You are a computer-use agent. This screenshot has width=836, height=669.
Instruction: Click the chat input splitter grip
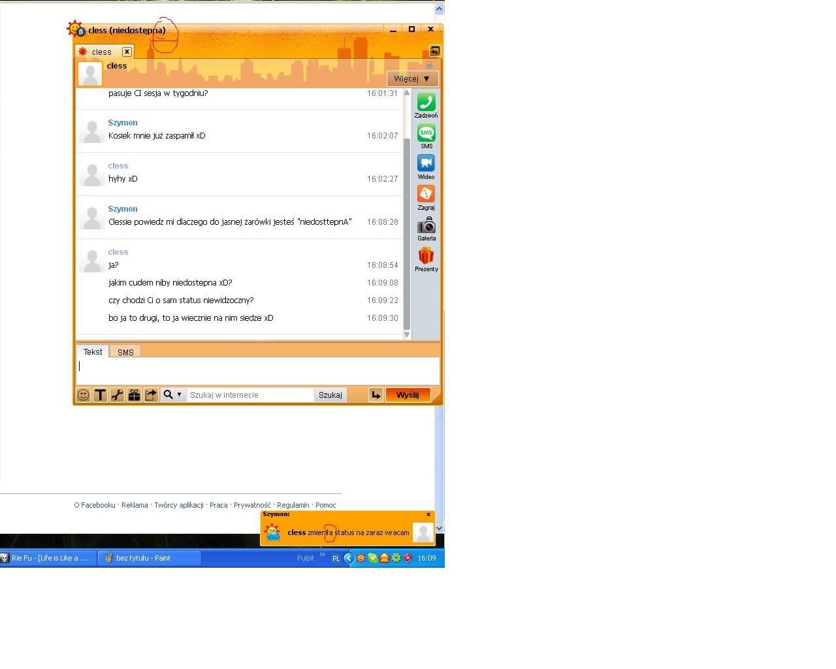click(258, 341)
